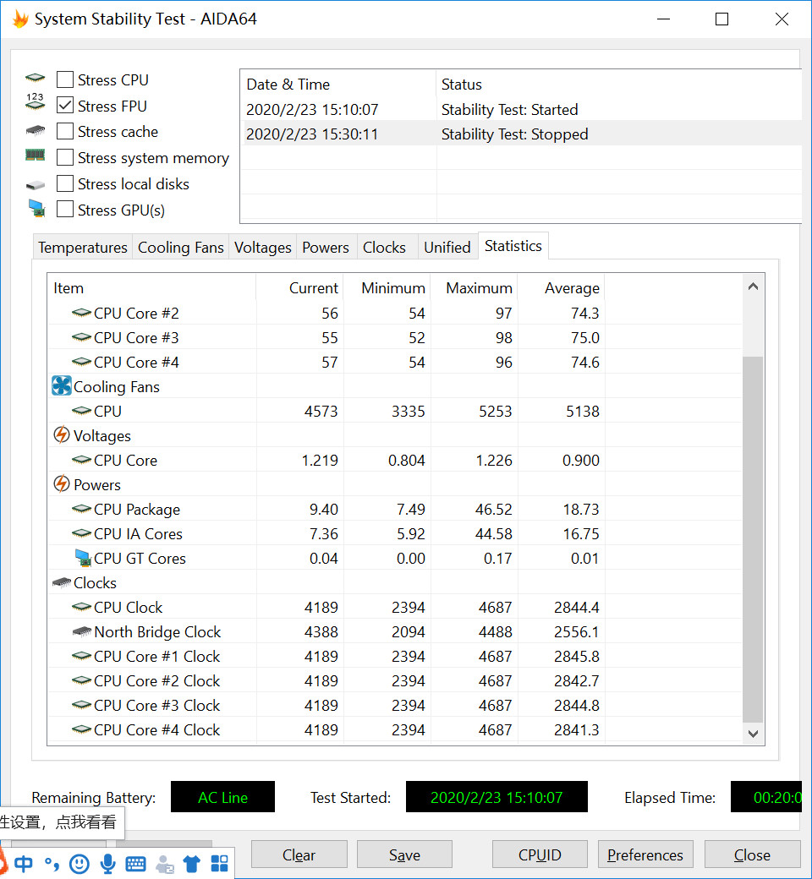812x879 pixels.
Task: Click the Cooling Fans category fan icon
Action: click(61, 385)
